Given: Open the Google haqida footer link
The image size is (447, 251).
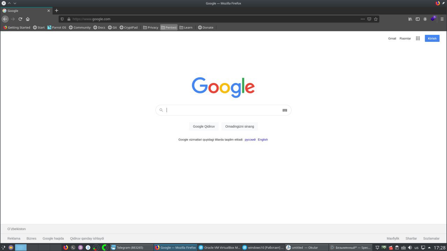Looking at the screenshot, I should (x=53, y=238).
